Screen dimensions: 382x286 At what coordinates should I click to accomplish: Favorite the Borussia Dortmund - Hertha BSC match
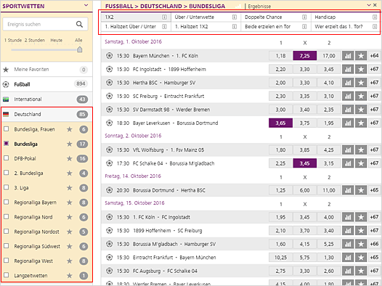(x=361, y=190)
